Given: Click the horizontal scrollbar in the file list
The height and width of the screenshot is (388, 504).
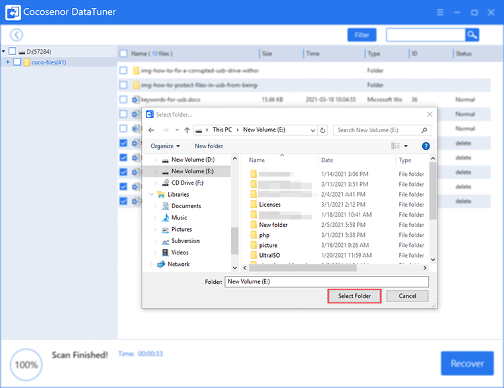Looking at the screenshot, I should coord(302,268).
